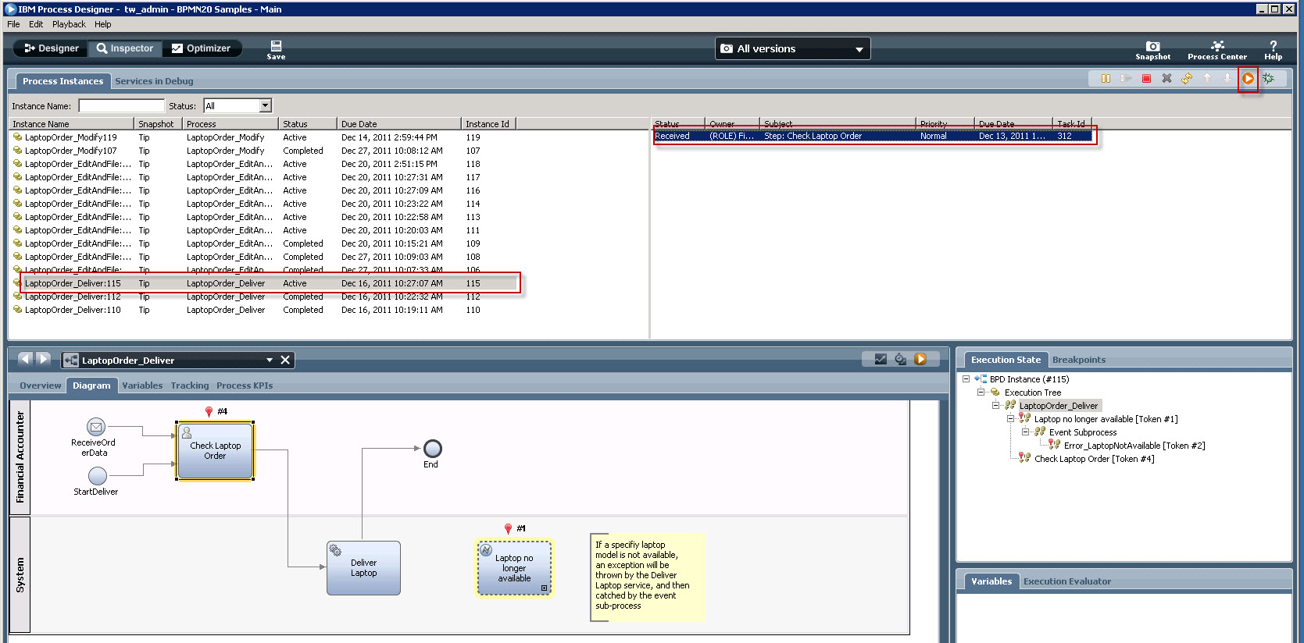Screen dimensions: 1304x643
Task: Select the ReceiveOrderData message start event
Action: click(x=96, y=427)
